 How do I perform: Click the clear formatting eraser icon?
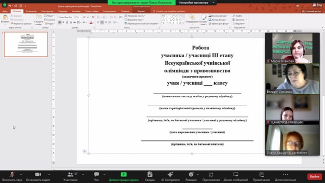(93, 17)
